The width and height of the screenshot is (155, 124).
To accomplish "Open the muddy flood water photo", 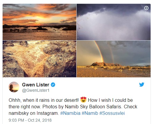I will coord(39,59).
